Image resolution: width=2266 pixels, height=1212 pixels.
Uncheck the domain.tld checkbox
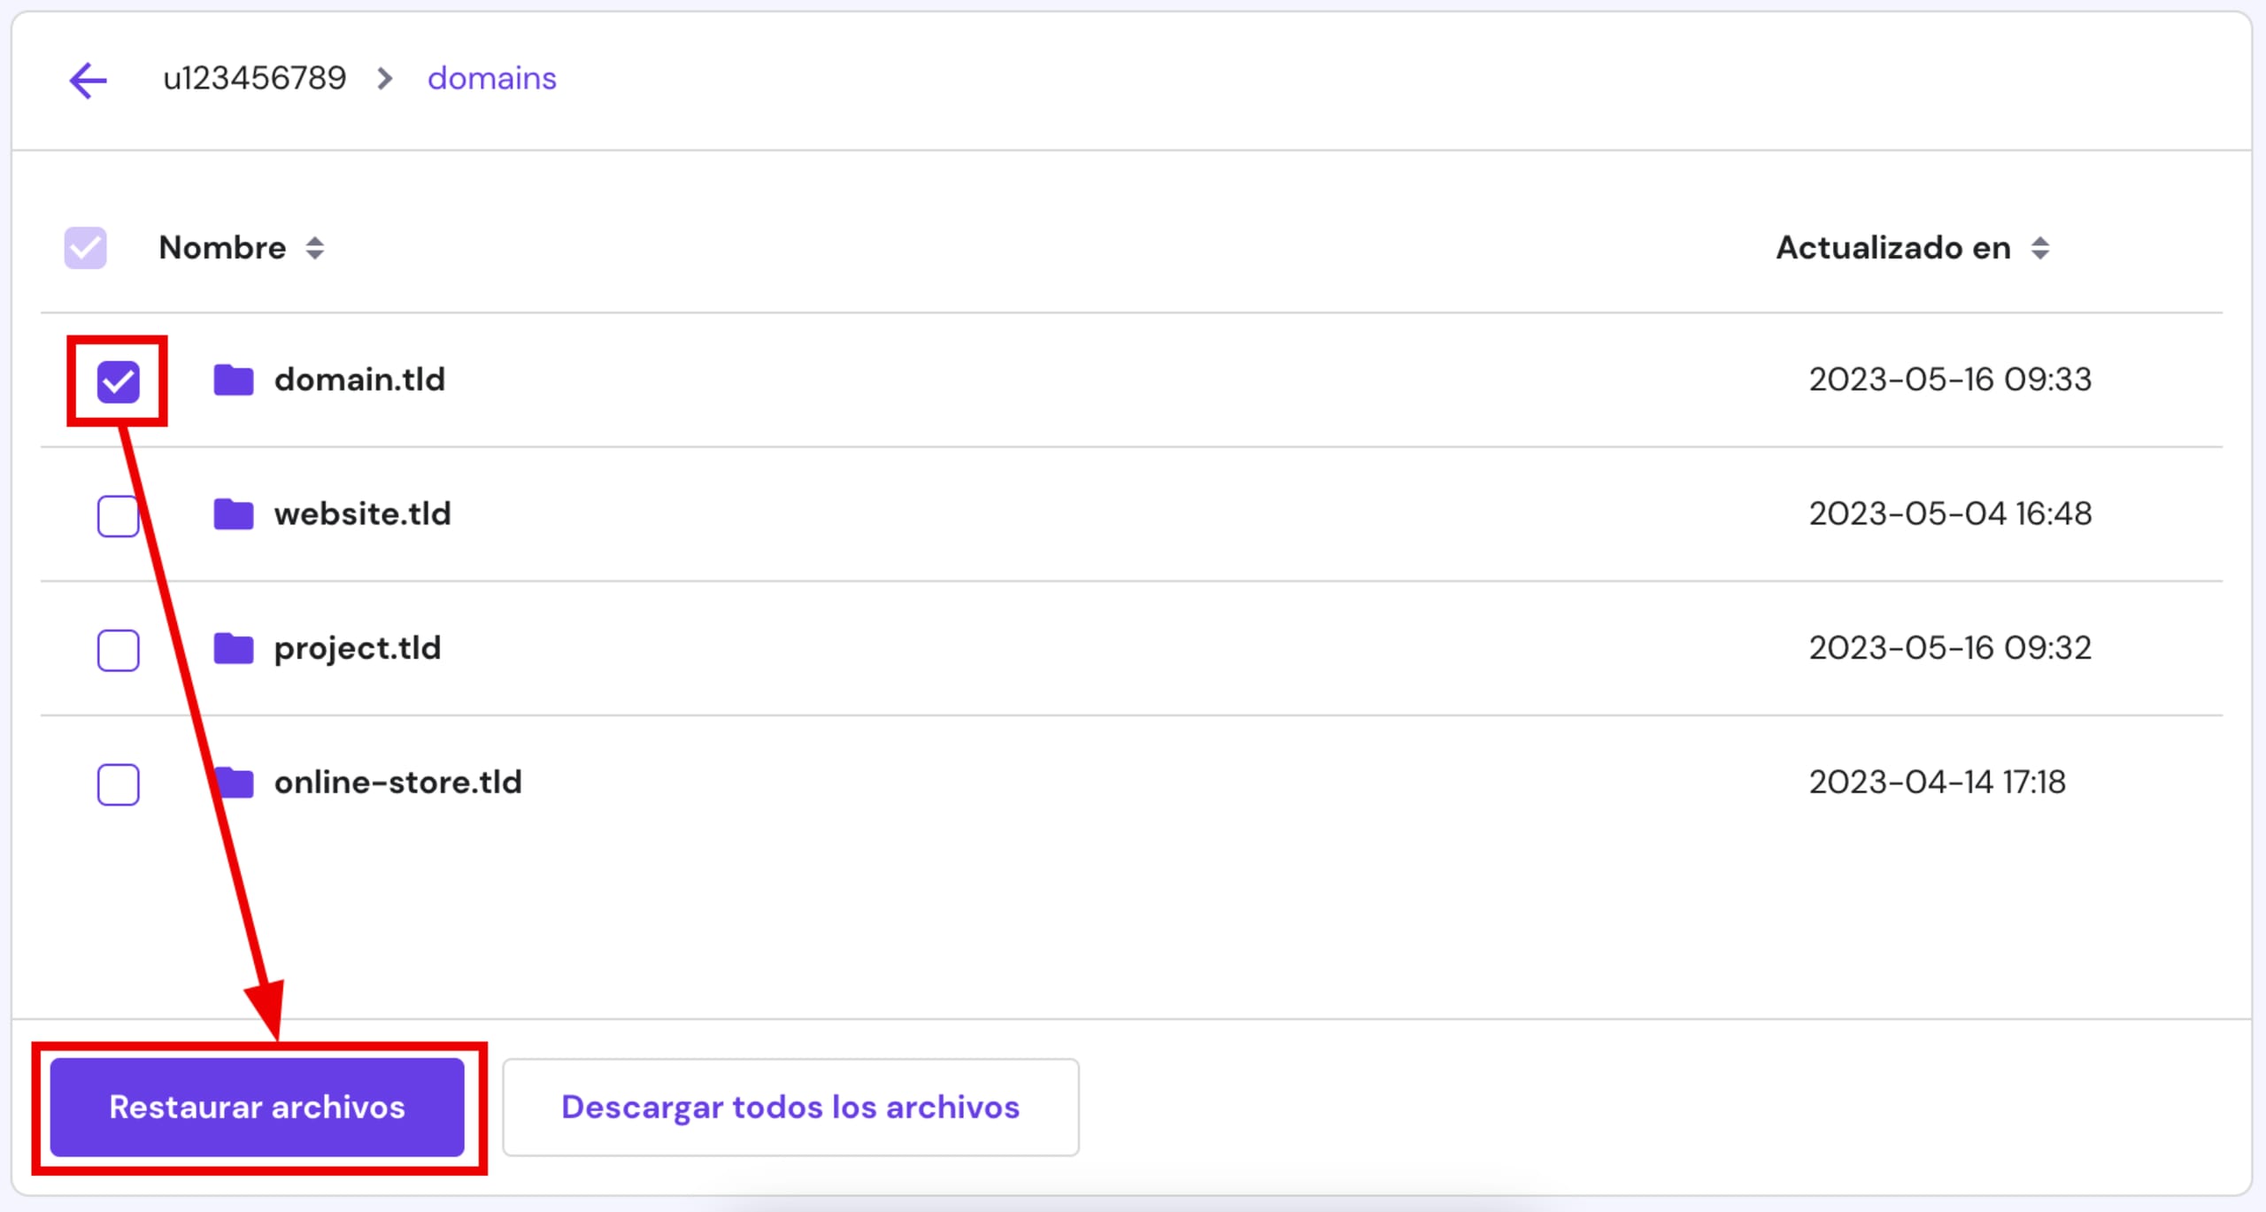pyautogui.click(x=118, y=382)
